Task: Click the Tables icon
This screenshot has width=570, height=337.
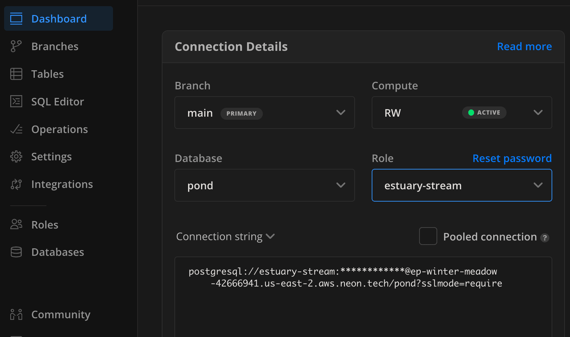Action: 16,74
